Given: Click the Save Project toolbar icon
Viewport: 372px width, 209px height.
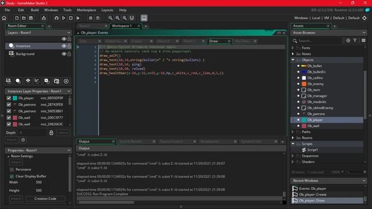Looking at the screenshot, I should click(x=31, y=18).
